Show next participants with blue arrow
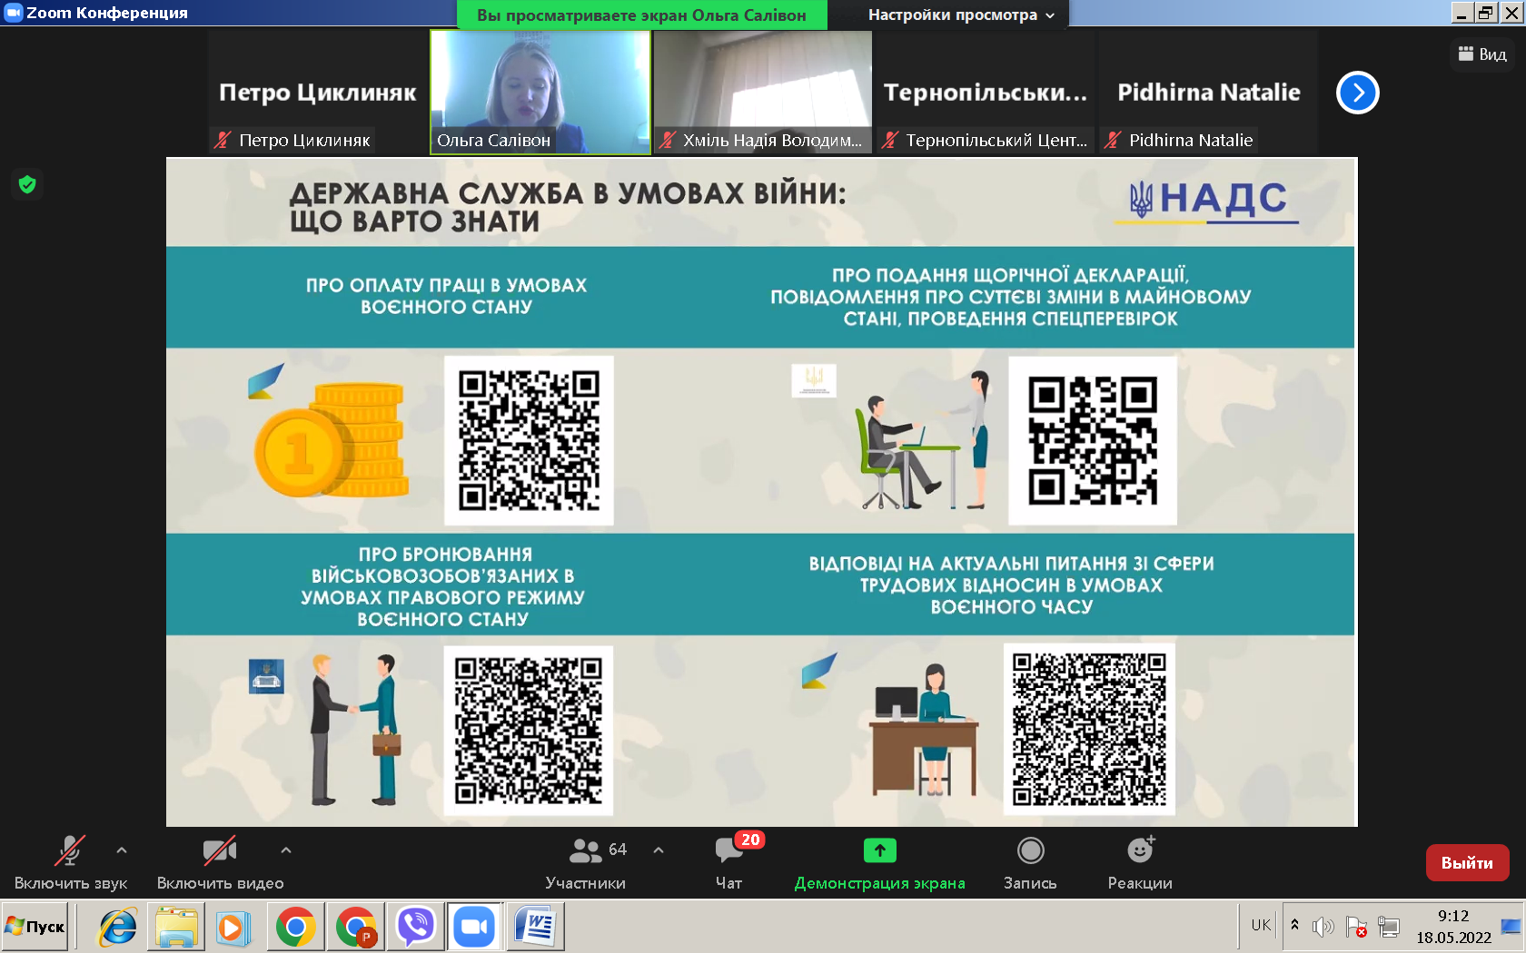This screenshot has width=1526, height=953. click(1357, 93)
